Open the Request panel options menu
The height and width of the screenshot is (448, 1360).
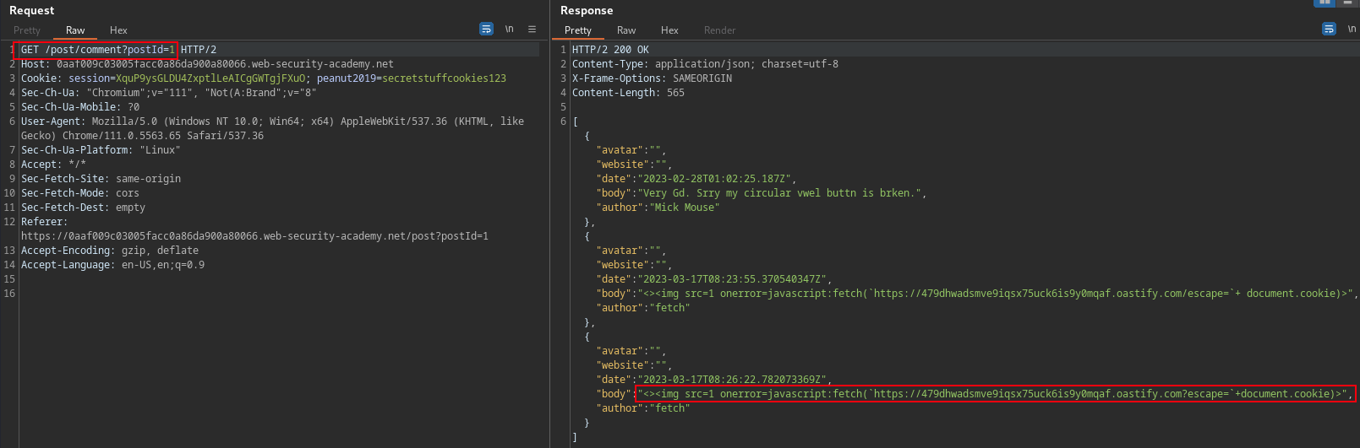tap(532, 29)
